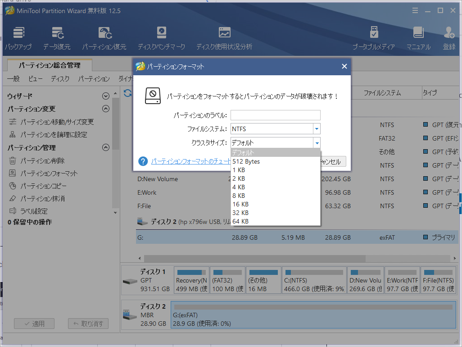The width and height of the screenshot is (462, 347).
Task: Collapse the パーティション変更 section chevron
Action: [106, 109]
